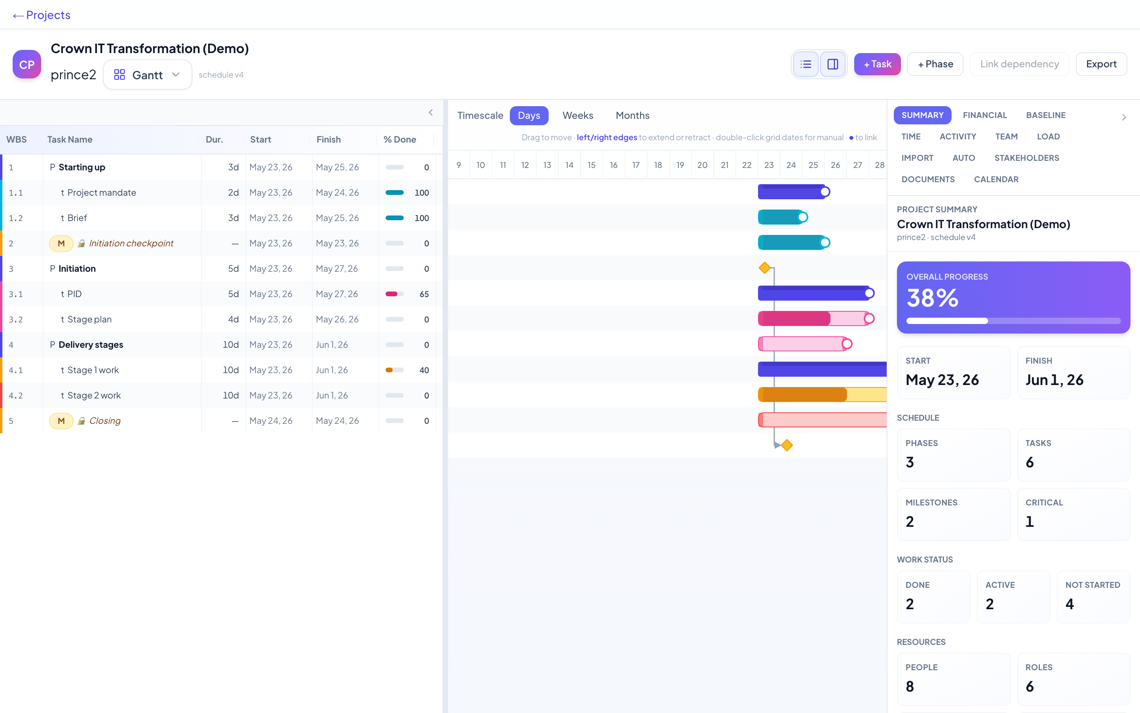Select the Stage plan pink Gantt bar
The width and height of the screenshot is (1140, 713).
(802, 344)
